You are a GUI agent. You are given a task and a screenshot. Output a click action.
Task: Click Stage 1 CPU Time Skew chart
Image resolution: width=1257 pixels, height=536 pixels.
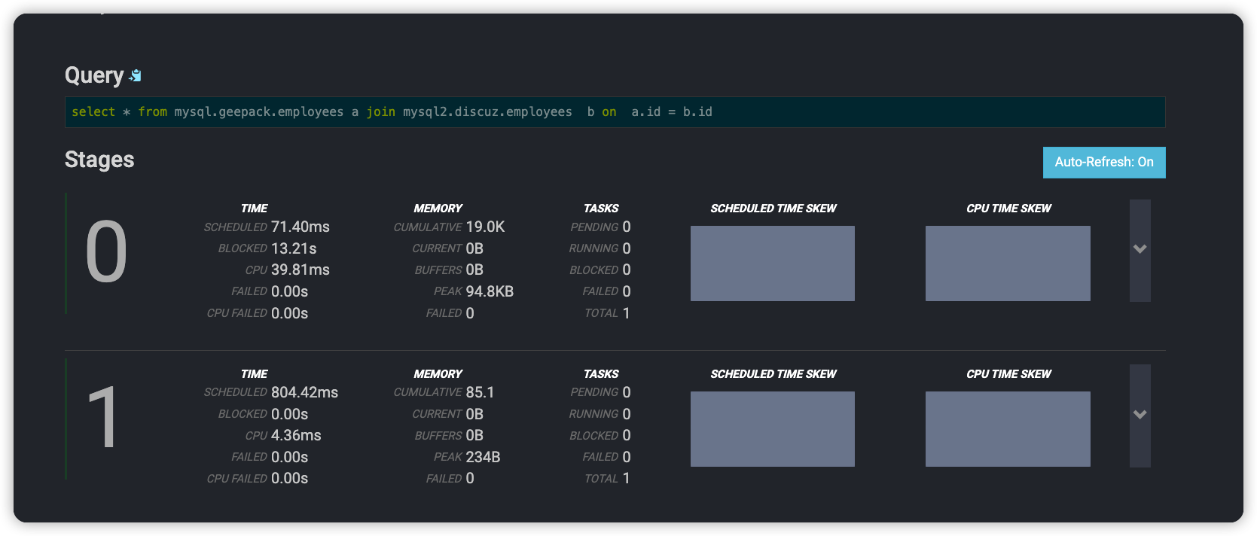[x=1007, y=429]
